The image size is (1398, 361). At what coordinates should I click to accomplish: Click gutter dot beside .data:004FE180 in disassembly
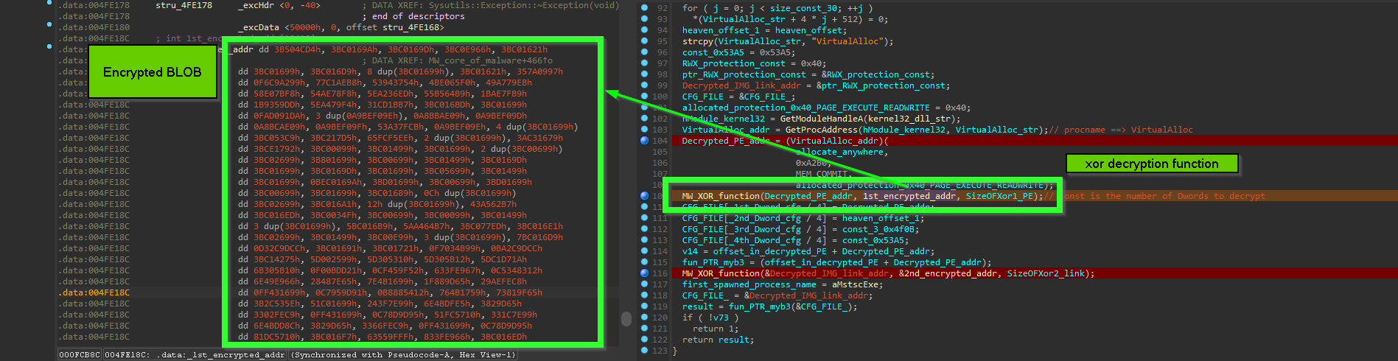tap(49, 24)
